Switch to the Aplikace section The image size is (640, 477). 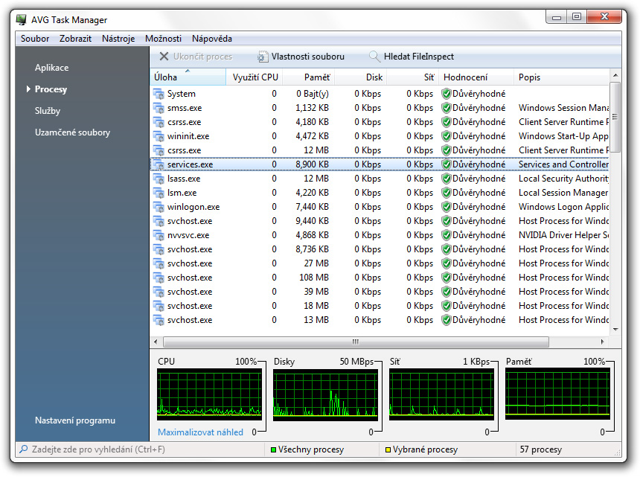[x=52, y=68]
